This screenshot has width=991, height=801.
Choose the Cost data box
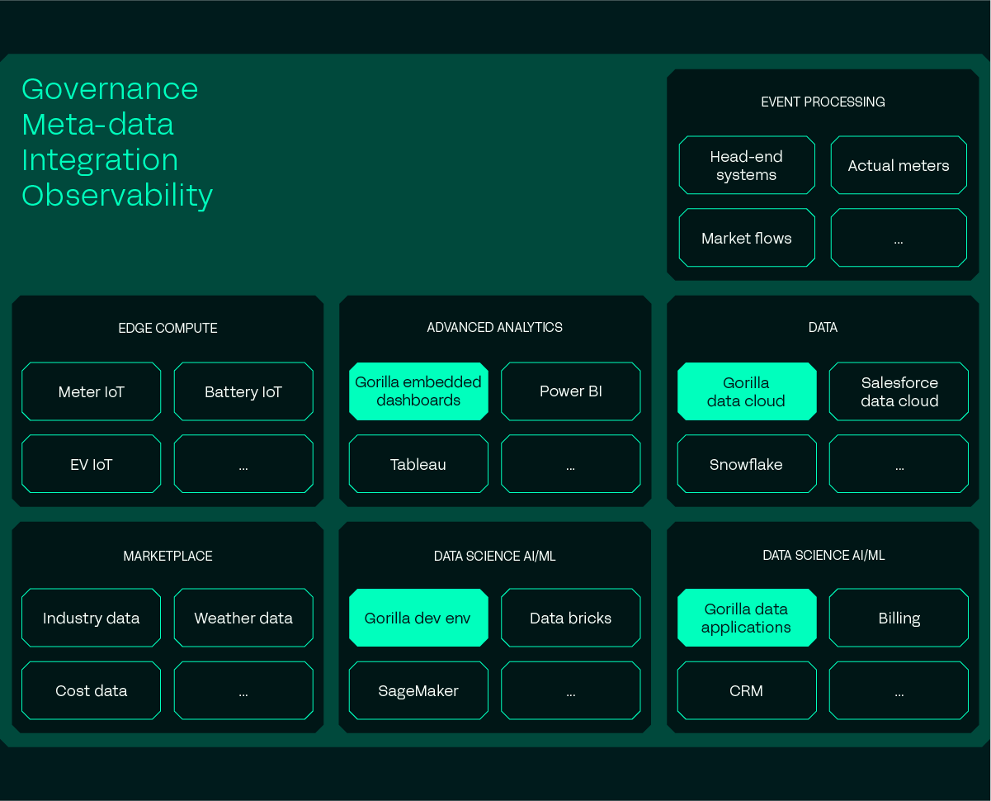(x=91, y=690)
